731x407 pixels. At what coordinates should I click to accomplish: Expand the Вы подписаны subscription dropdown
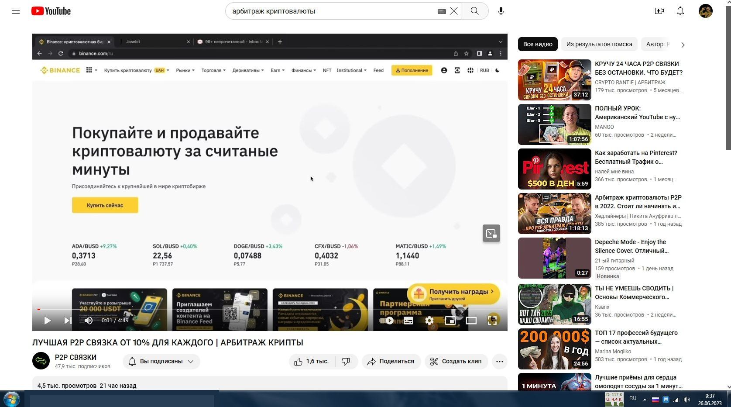[161, 362]
